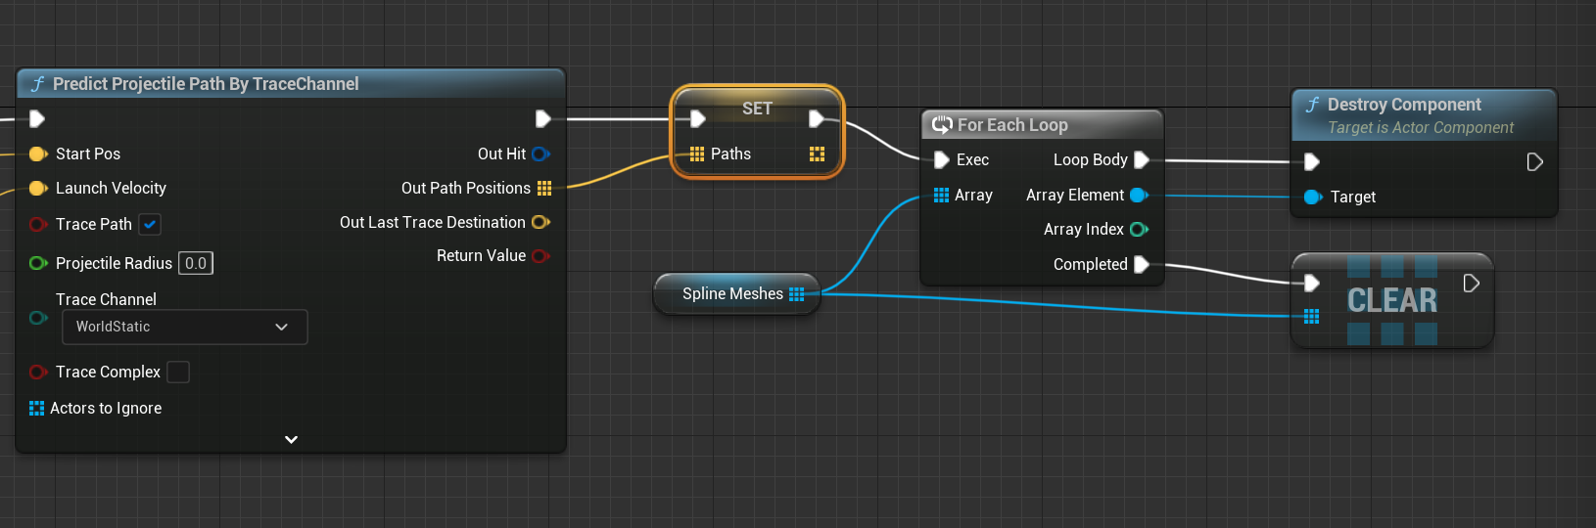
Task: Click the For Each Loop Exec input pin
Action: tap(942, 159)
